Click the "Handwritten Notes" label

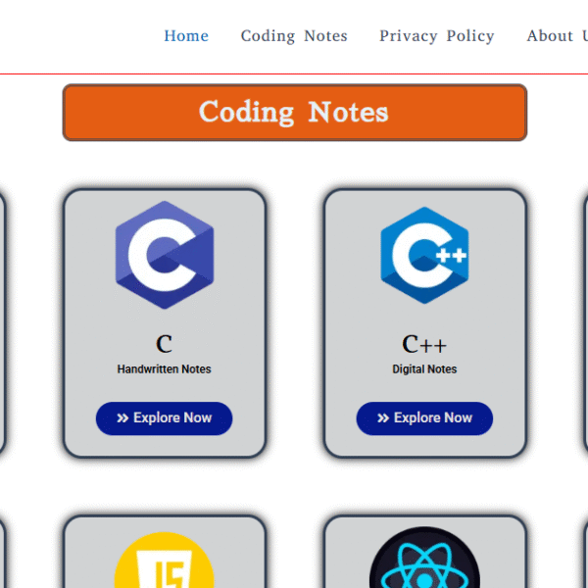click(165, 369)
